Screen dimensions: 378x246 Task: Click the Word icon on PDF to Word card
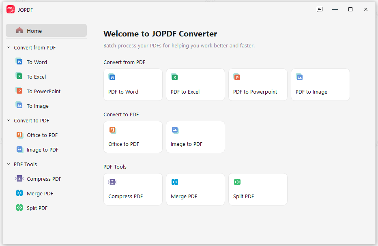click(112, 77)
